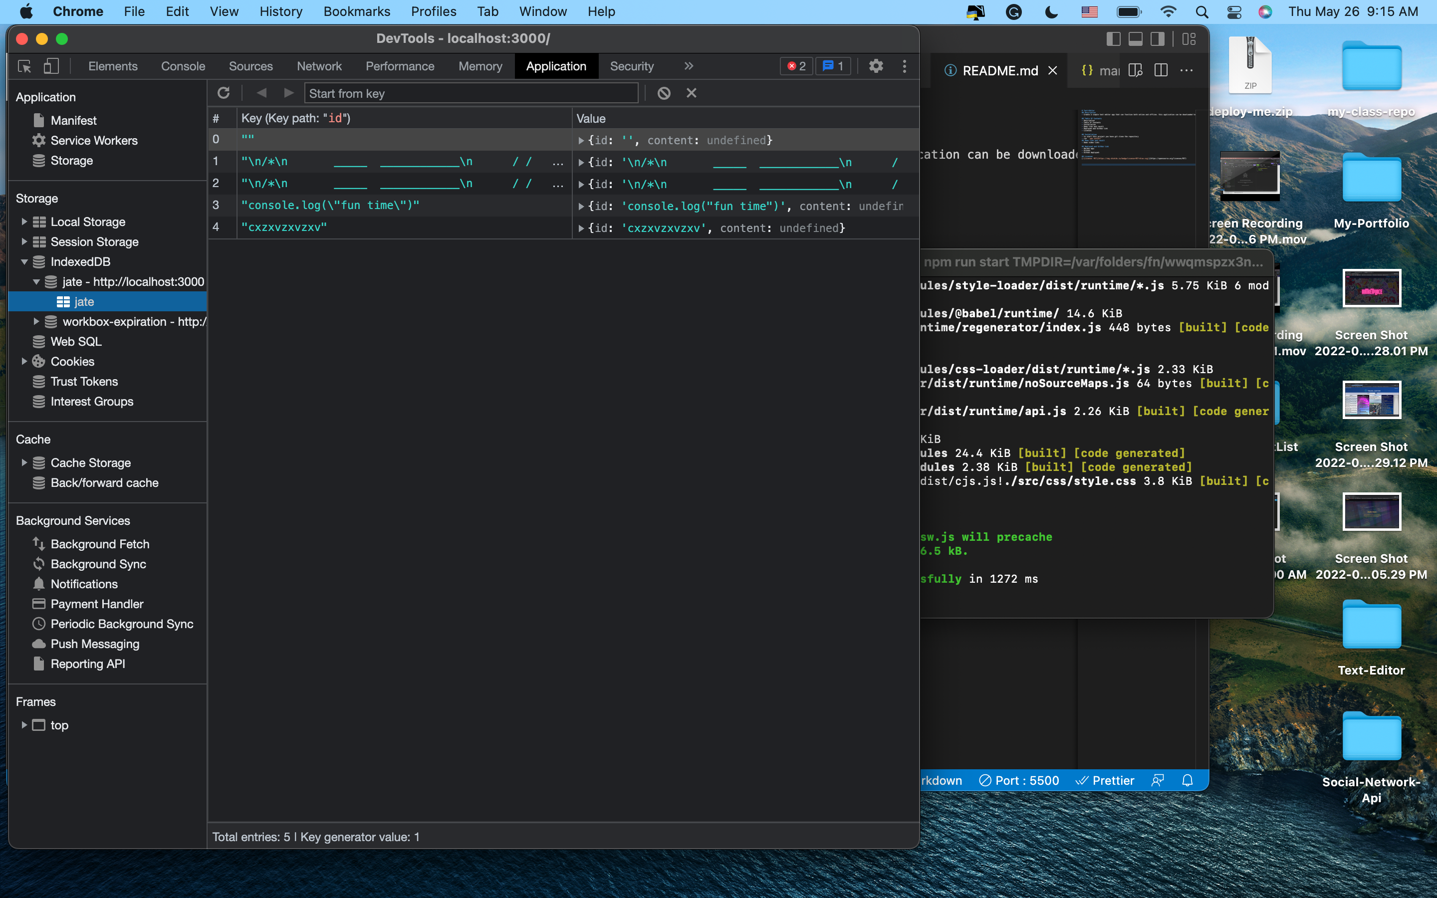Select Web SQL in Storage
The width and height of the screenshot is (1437, 898).
[x=76, y=342]
